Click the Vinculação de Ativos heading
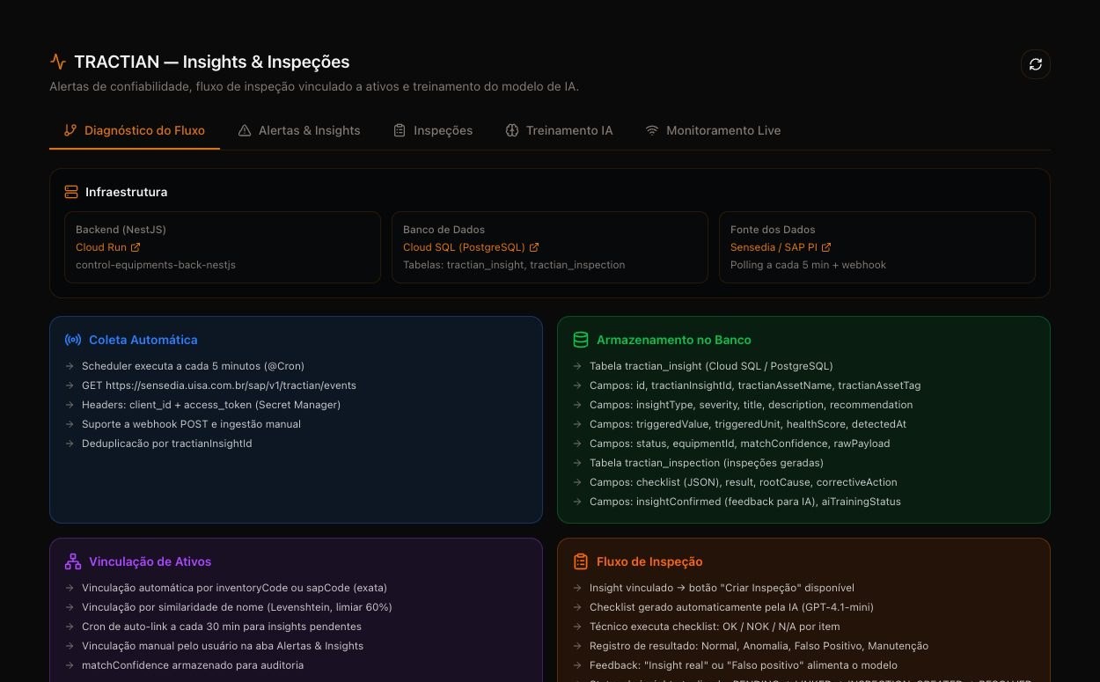The width and height of the screenshot is (1100, 682). click(x=150, y=561)
